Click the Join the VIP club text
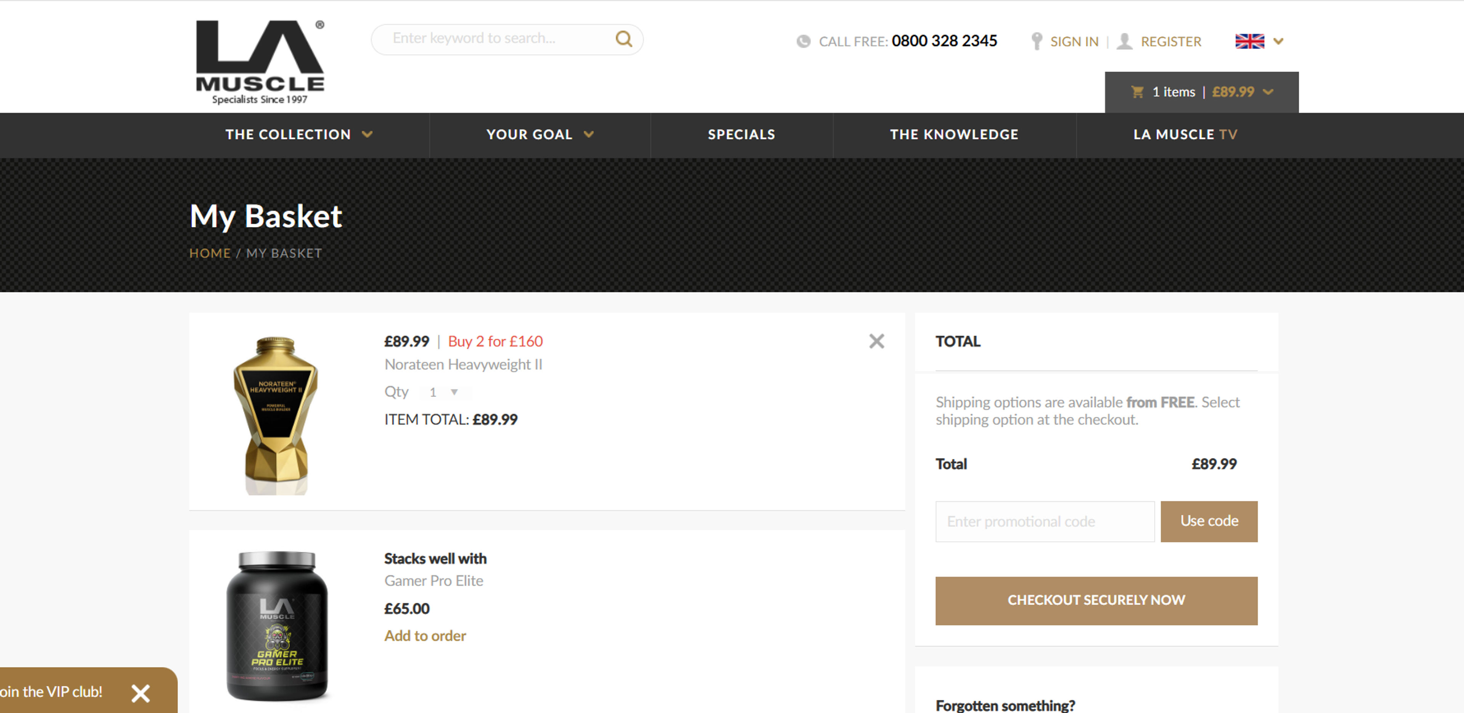The image size is (1464, 713). [x=51, y=692]
